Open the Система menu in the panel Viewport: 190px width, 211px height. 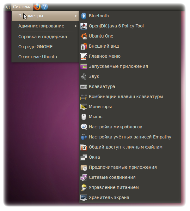[22, 7]
